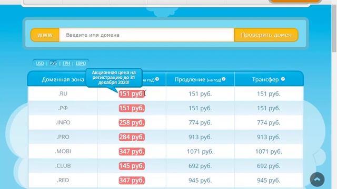The height and width of the screenshot is (189, 337).
Task: Click the red 258 руб. price badge
Action: (132, 122)
